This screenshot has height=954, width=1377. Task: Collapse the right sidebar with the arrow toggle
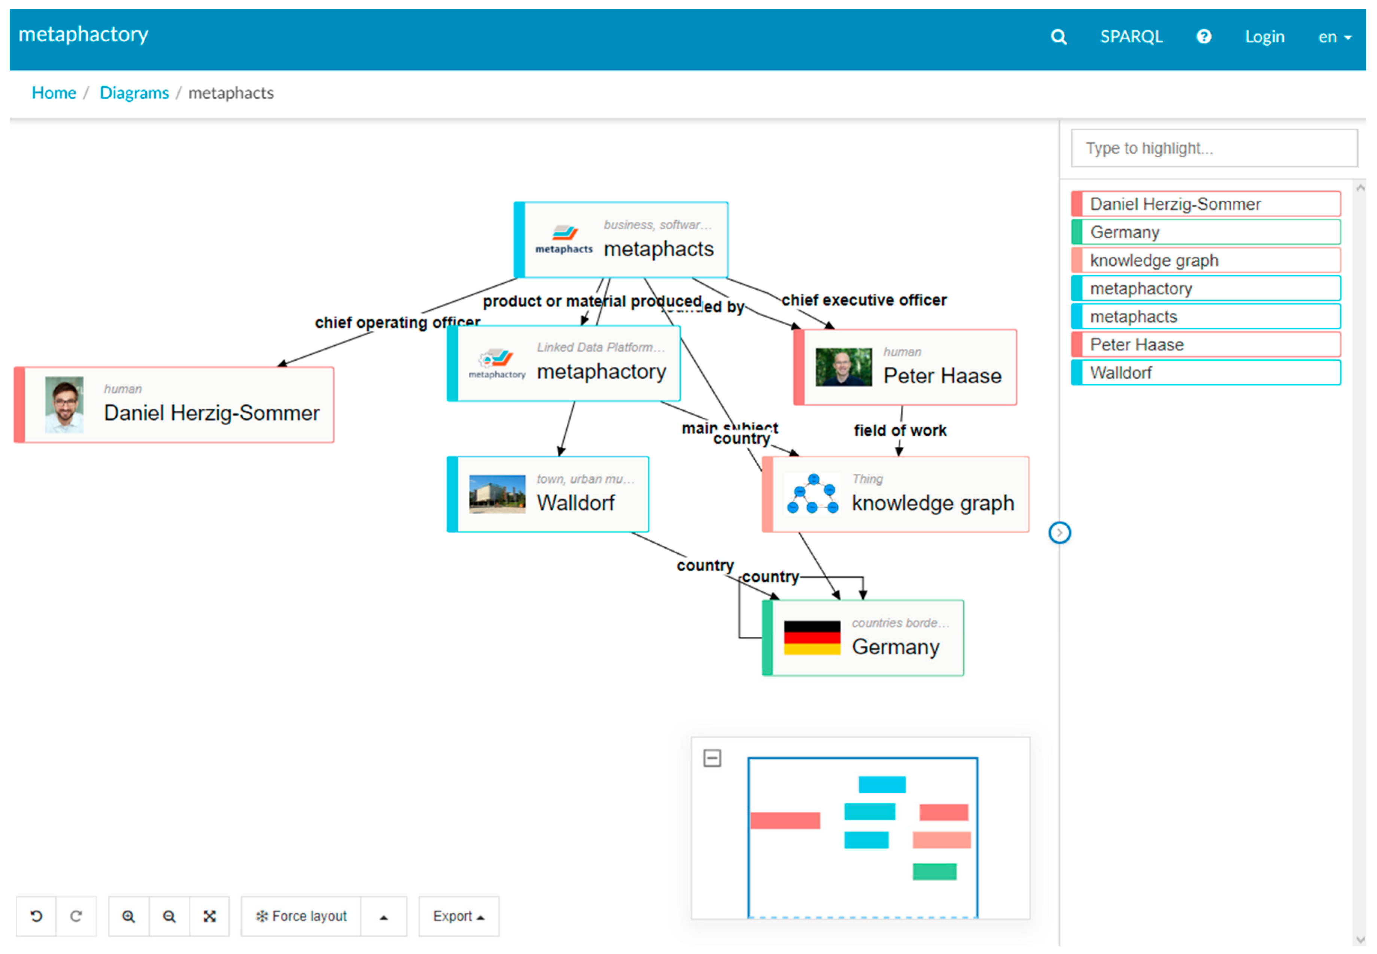point(1059,533)
